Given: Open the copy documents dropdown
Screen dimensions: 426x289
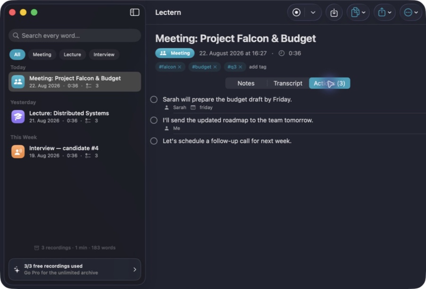Looking at the screenshot, I should pos(358,12).
